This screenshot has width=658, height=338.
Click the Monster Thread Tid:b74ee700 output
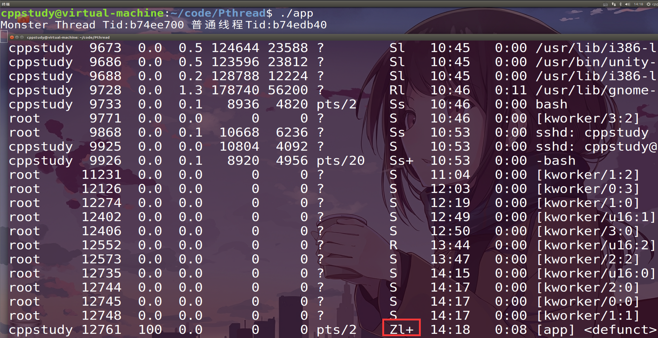92,25
